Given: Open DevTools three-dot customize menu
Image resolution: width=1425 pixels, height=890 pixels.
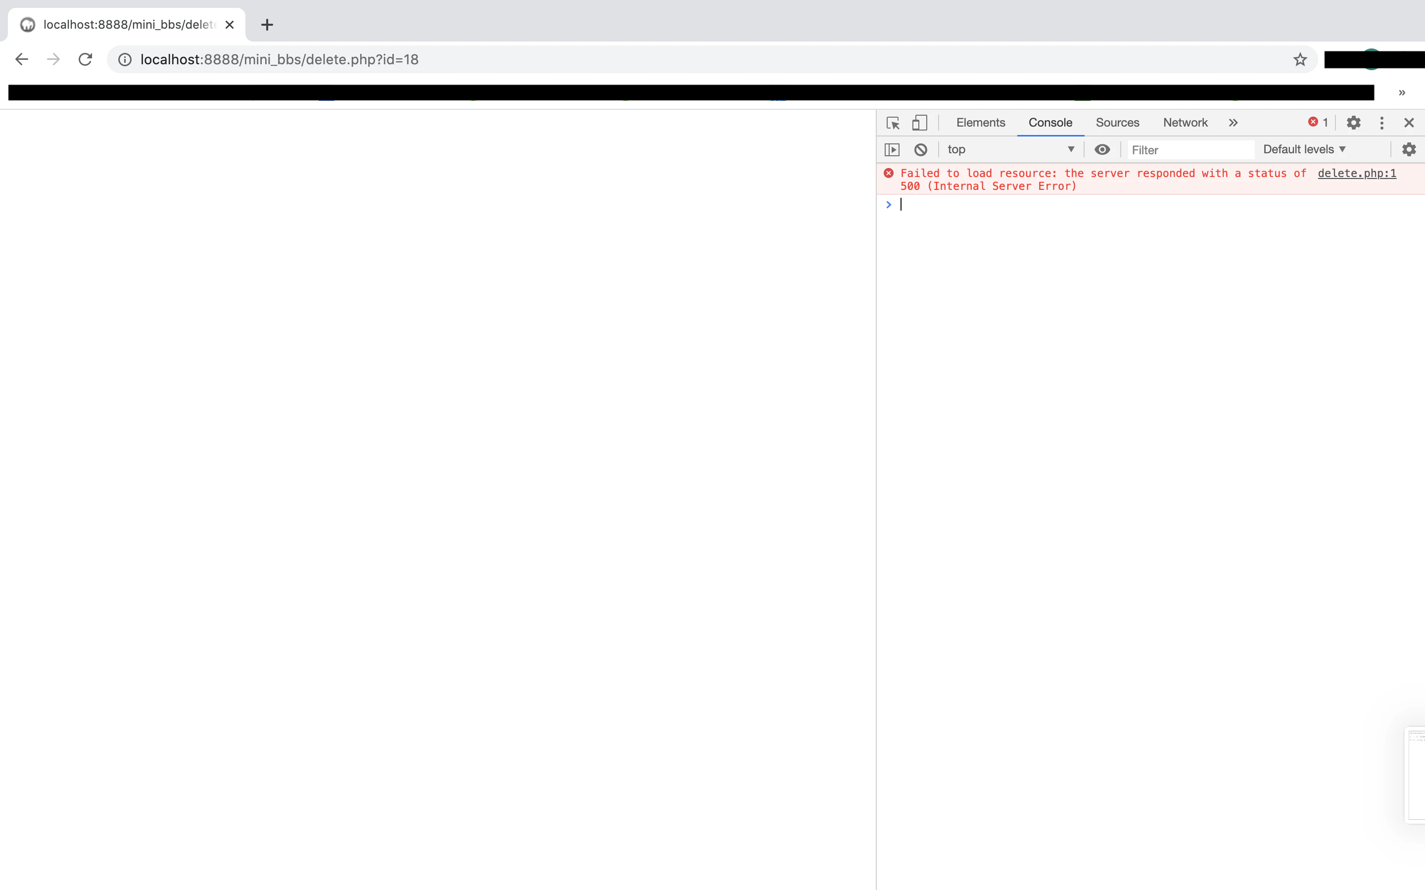Looking at the screenshot, I should (x=1381, y=123).
